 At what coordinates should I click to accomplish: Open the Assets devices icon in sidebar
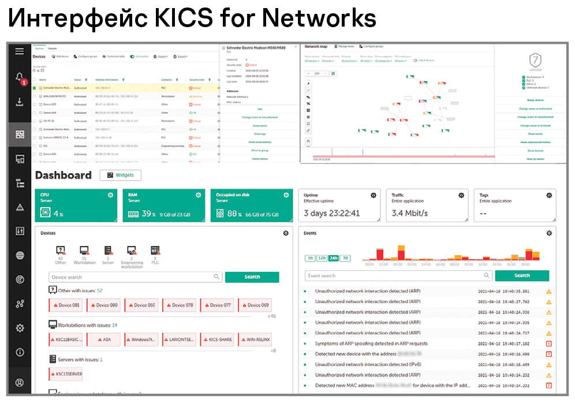20,159
